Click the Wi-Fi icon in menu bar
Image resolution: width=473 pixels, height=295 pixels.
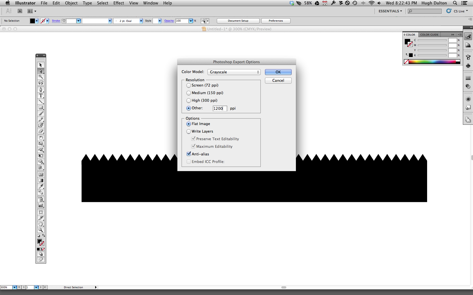[x=372, y=3]
